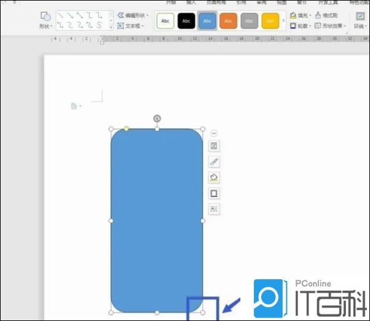
Task: Click the bottom-center resize handle
Action: [x=157, y=313]
